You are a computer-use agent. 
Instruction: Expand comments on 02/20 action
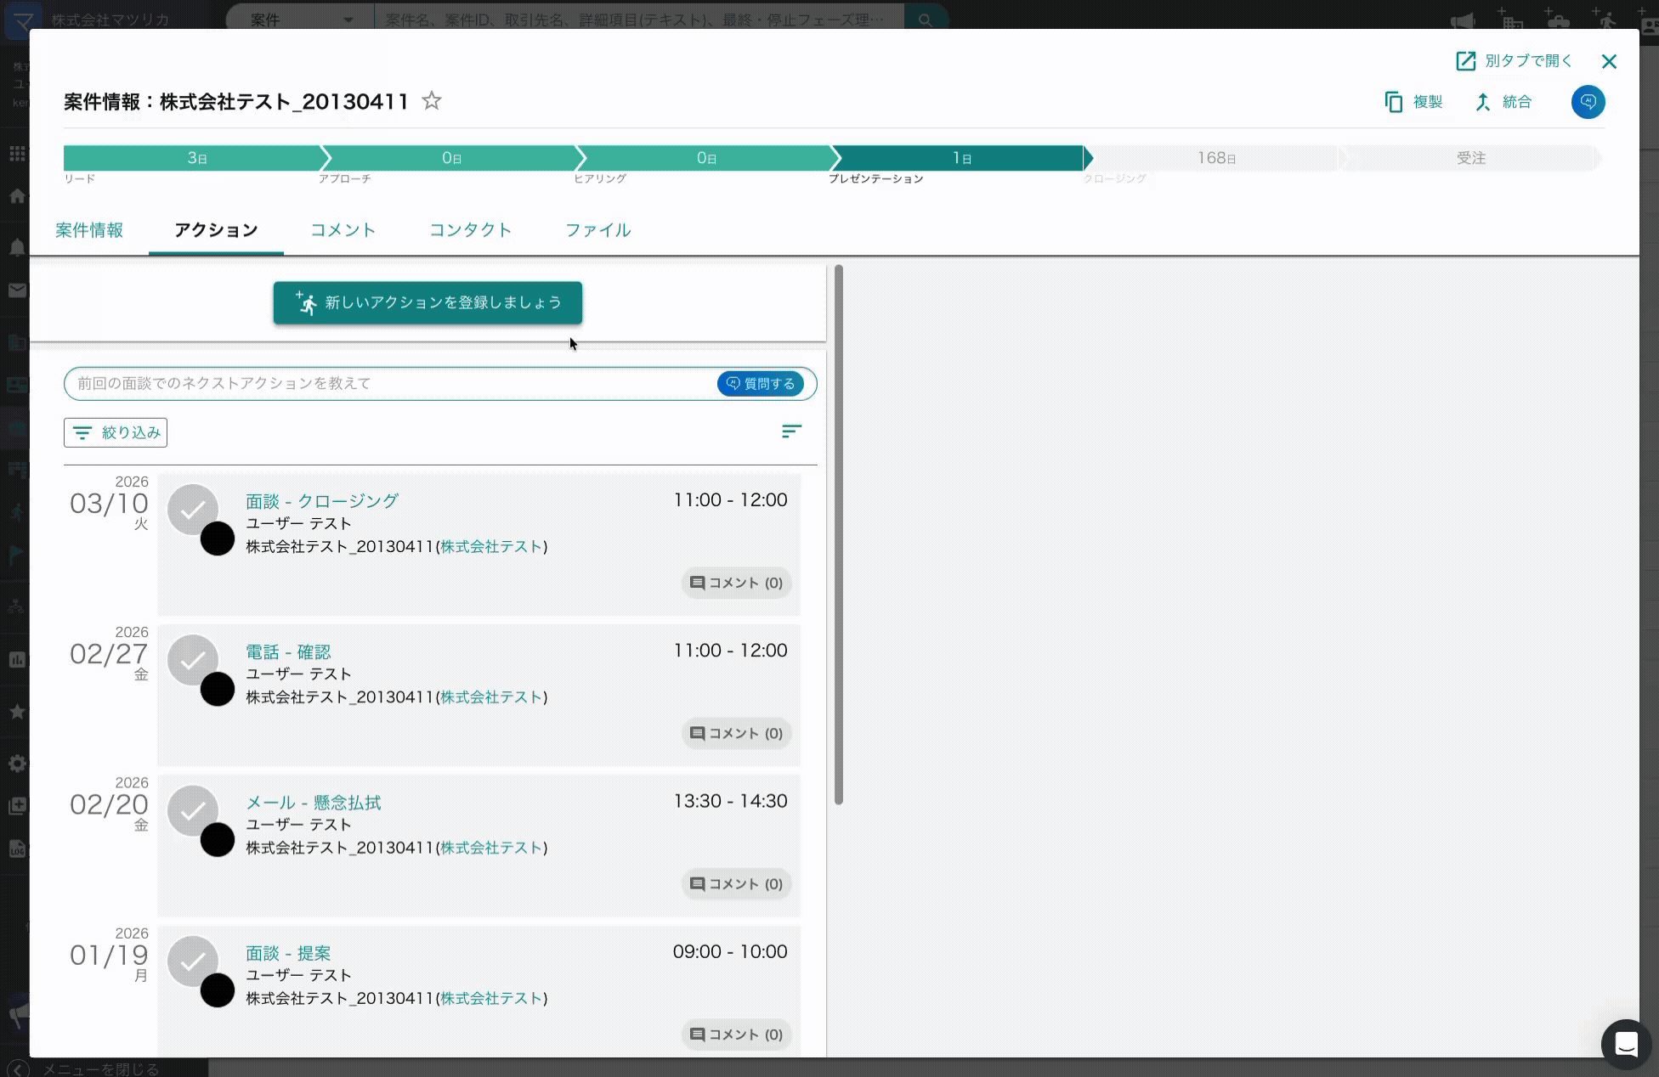coord(736,884)
